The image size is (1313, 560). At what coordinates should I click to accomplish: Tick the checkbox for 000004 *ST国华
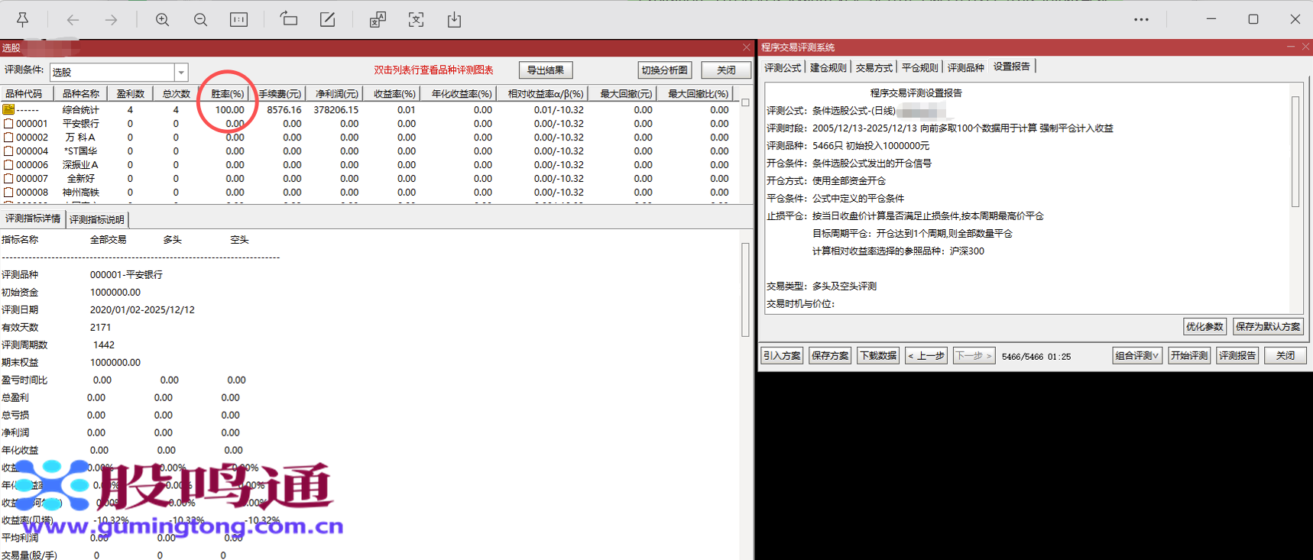[8, 151]
